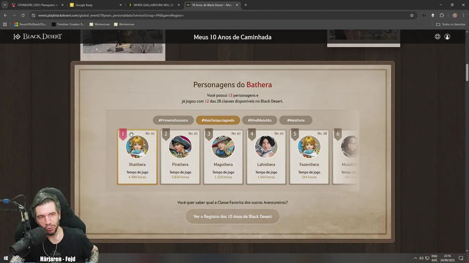The height and width of the screenshot is (263, 469).
Task: Close the Google Keep browser tab
Action: click(x=121, y=5)
